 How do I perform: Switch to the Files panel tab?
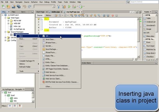click(x=13, y=12)
